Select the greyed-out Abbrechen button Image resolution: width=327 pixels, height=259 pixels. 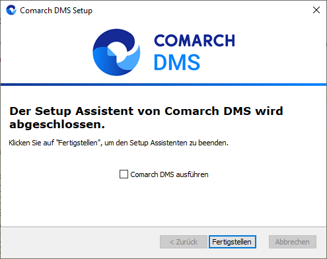pyautogui.click(x=293, y=242)
